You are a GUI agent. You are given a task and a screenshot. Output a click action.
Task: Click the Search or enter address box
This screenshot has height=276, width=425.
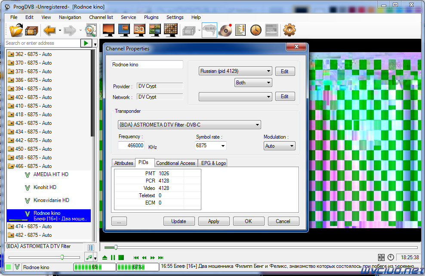(x=43, y=43)
